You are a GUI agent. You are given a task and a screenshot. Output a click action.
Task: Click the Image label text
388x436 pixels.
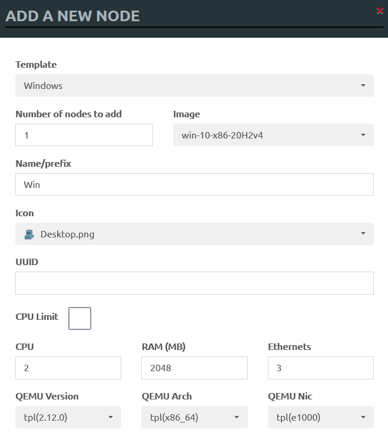(x=187, y=114)
